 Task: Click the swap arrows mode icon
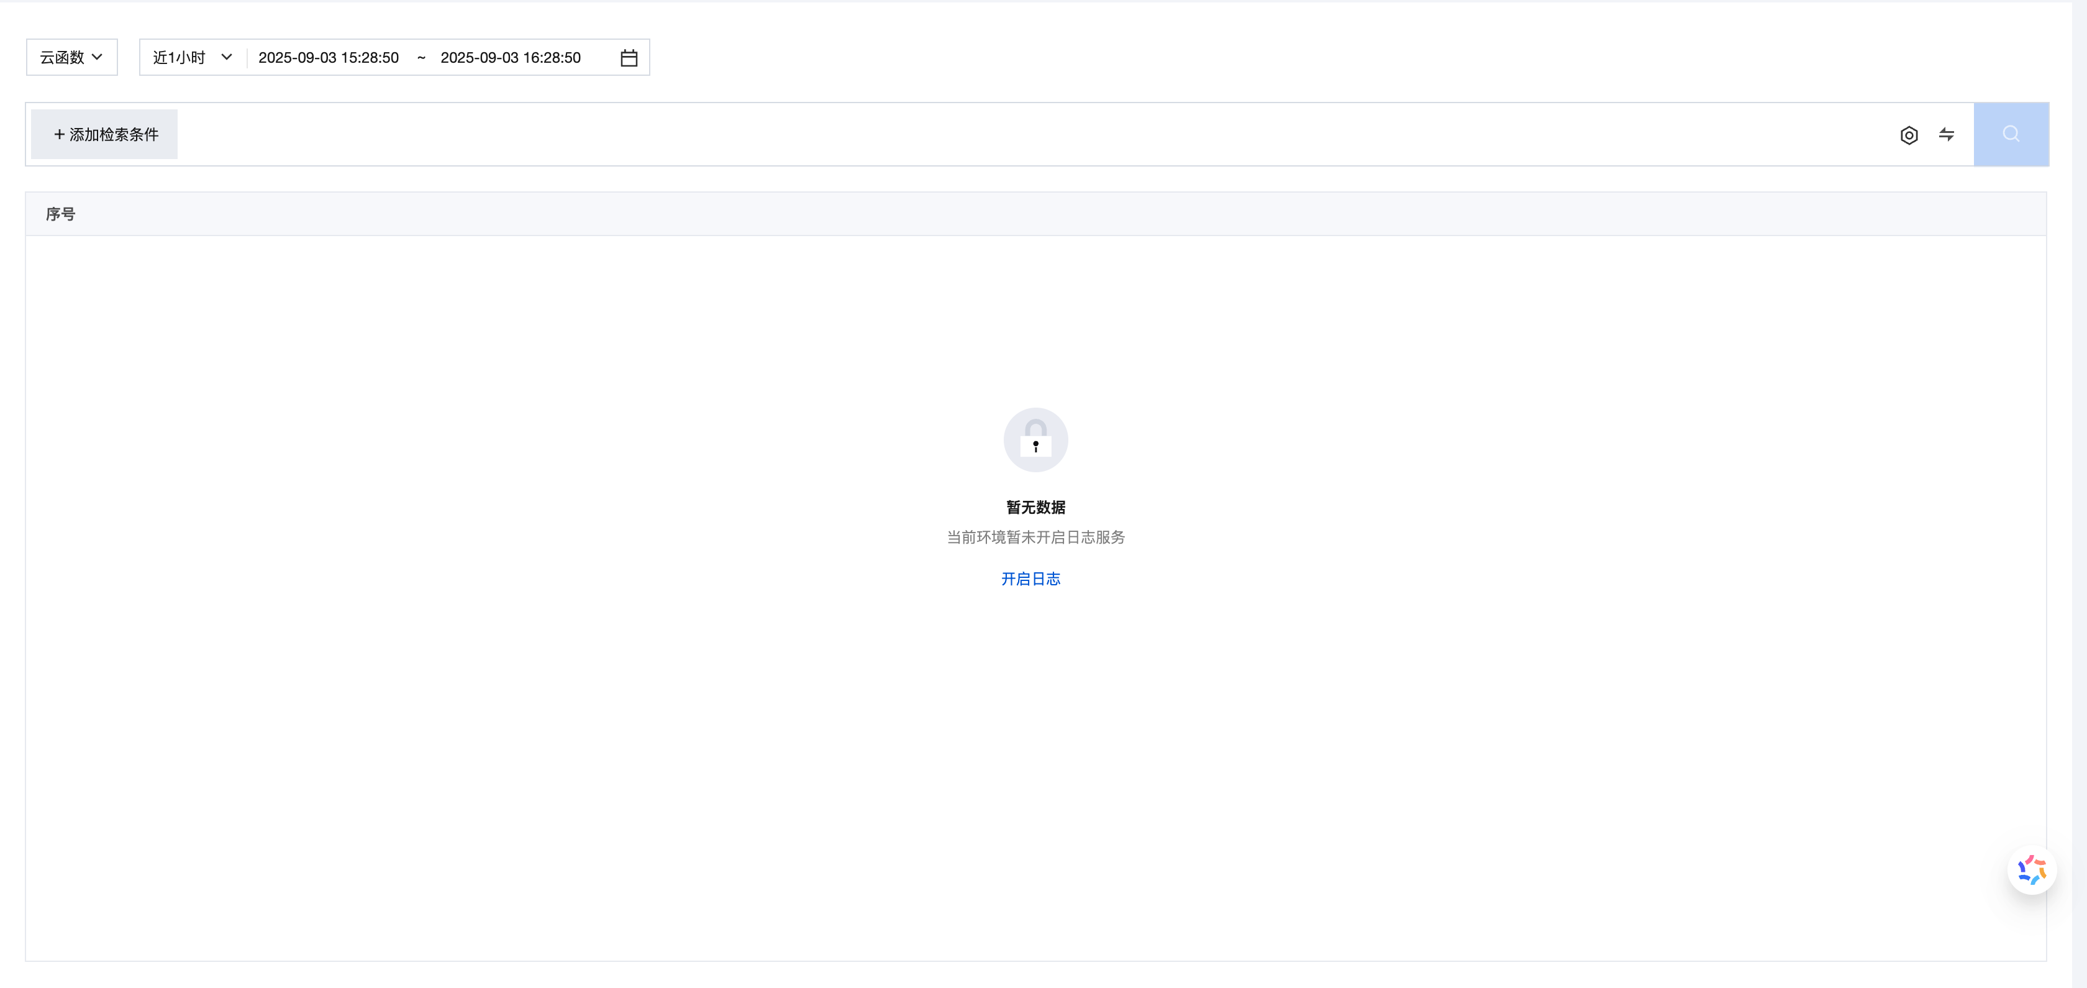pos(1946,135)
